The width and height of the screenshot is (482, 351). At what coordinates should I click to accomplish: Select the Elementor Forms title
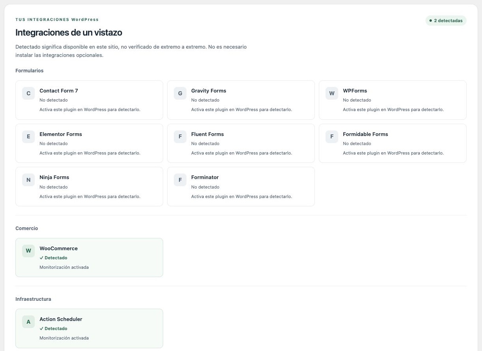pyautogui.click(x=61, y=134)
